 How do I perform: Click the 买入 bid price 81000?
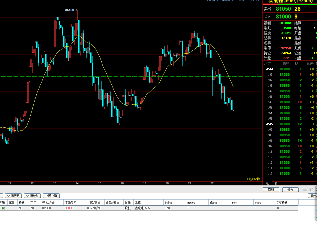click(x=283, y=17)
